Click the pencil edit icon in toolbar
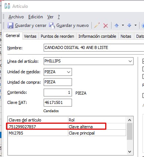This screenshot has width=144, height=157. [97, 25]
